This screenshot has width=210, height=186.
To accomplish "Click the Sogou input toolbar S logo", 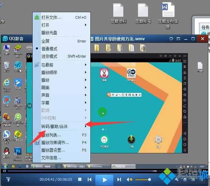I will 109,95.
